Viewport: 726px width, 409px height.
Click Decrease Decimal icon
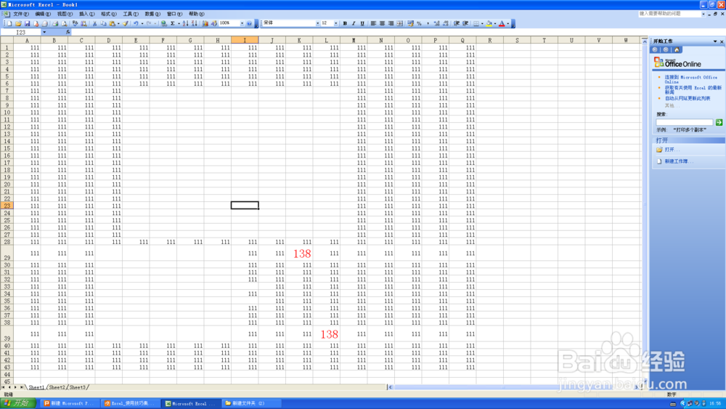(446, 23)
